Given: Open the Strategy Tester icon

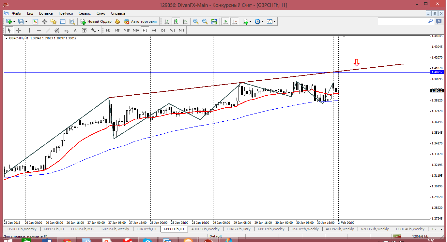Looking at the screenshot, I should 72,21.
